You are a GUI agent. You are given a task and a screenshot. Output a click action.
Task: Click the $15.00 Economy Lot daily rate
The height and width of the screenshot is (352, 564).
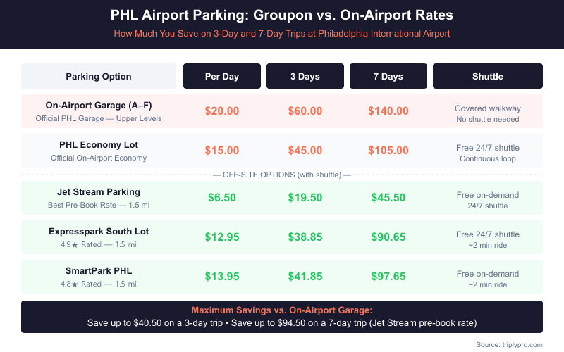click(222, 151)
